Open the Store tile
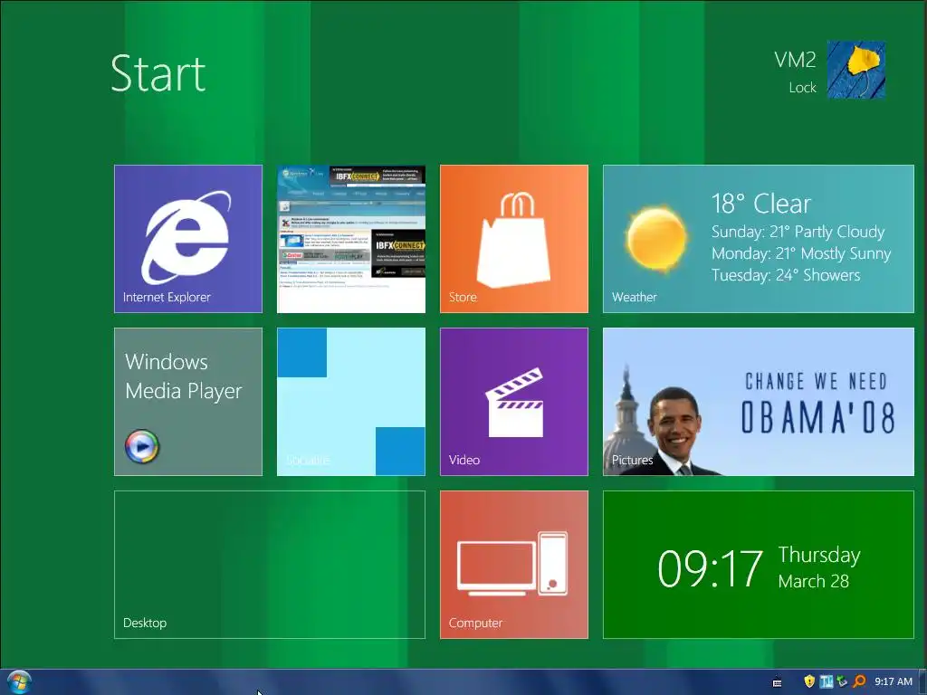The height and width of the screenshot is (695, 927). click(x=514, y=239)
